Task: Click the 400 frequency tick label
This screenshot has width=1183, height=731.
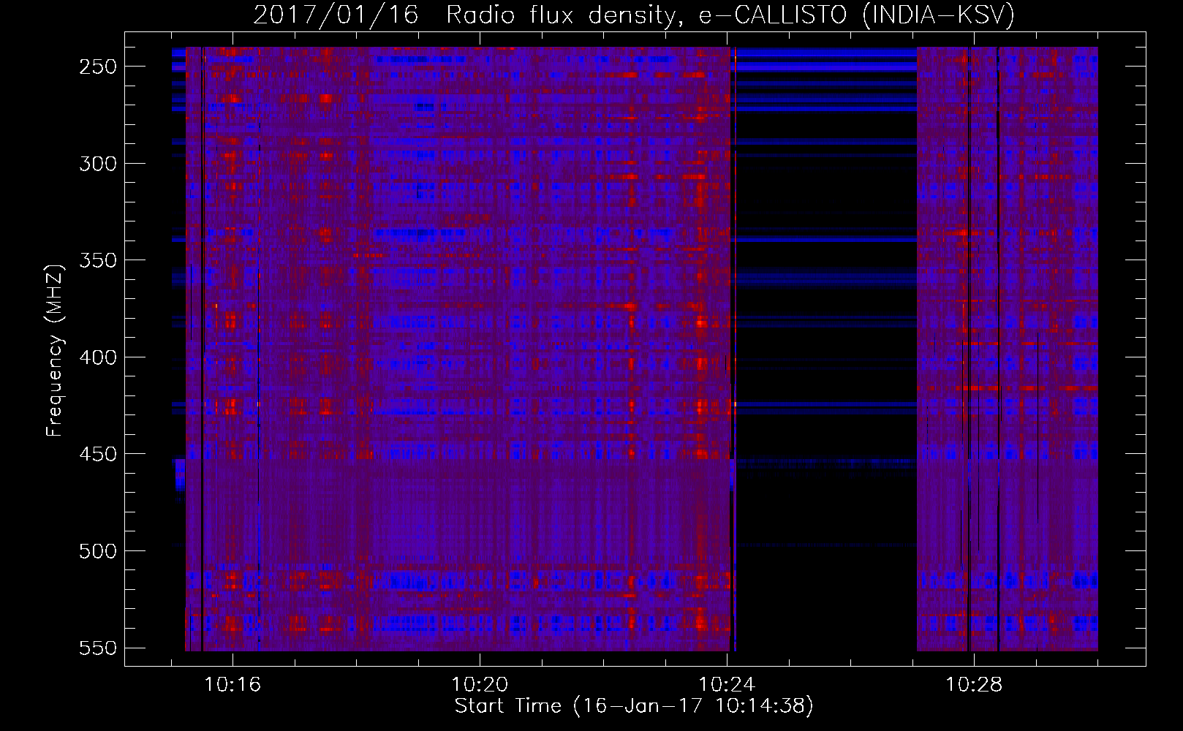Action: [98, 357]
